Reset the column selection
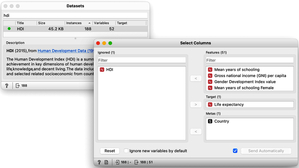This screenshot has width=299, height=168. (x=110, y=151)
